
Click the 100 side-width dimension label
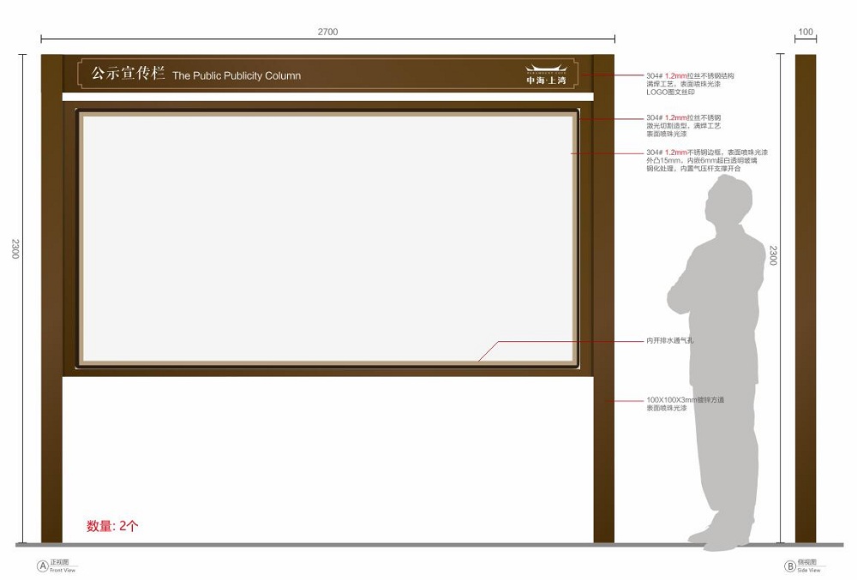click(806, 32)
